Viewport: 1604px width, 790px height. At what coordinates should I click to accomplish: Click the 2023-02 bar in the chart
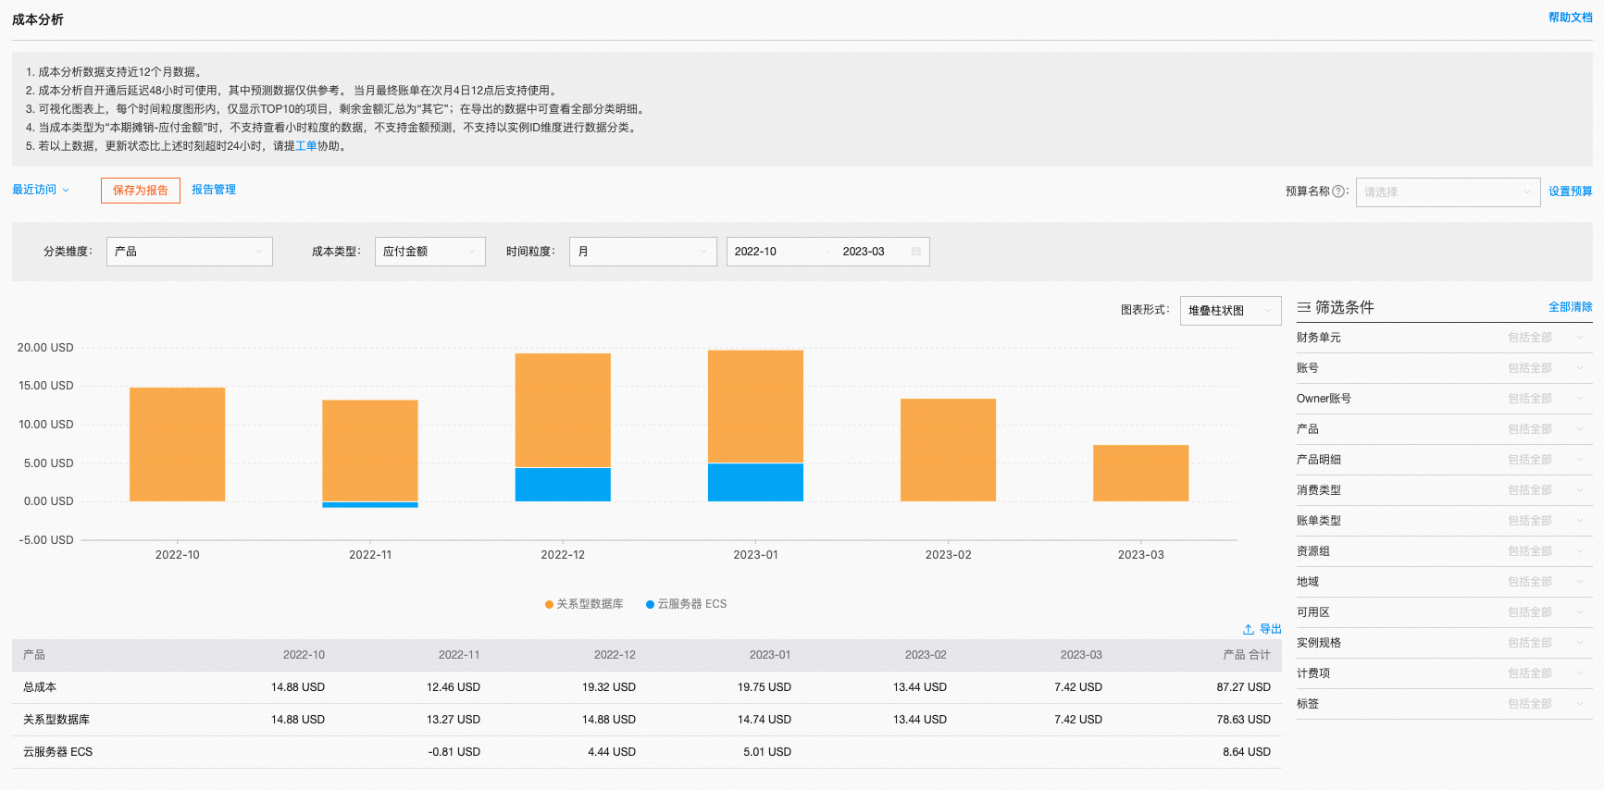[x=948, y=450]
